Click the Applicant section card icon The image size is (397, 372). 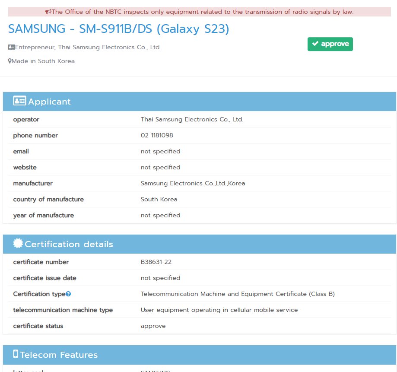coord(19,101)
